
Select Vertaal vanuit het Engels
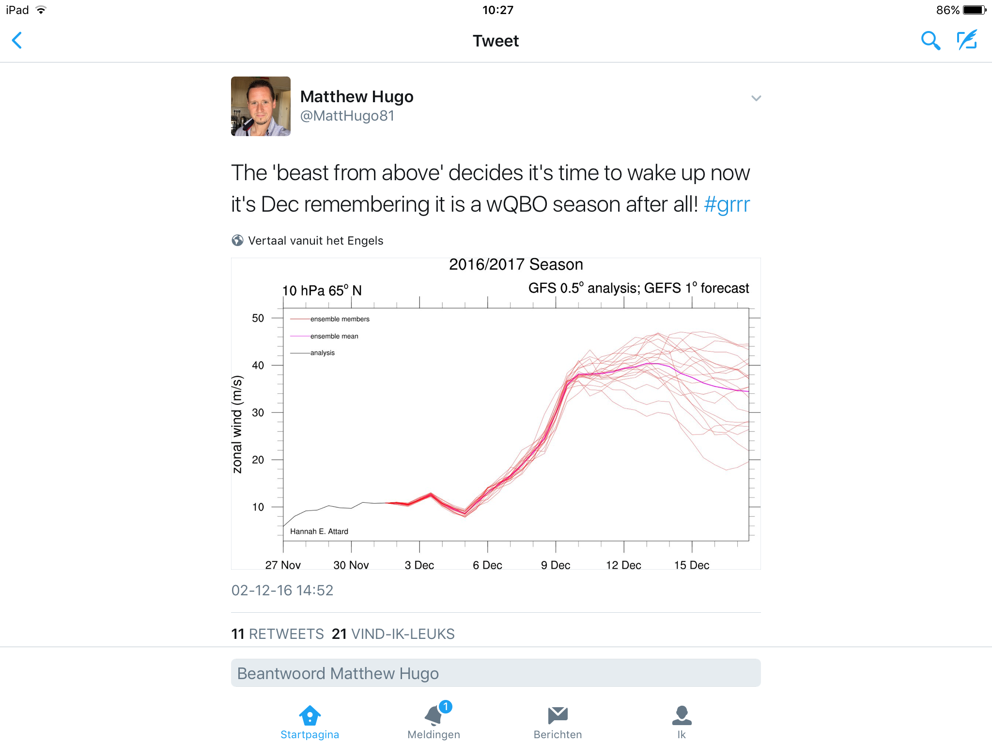315,241
